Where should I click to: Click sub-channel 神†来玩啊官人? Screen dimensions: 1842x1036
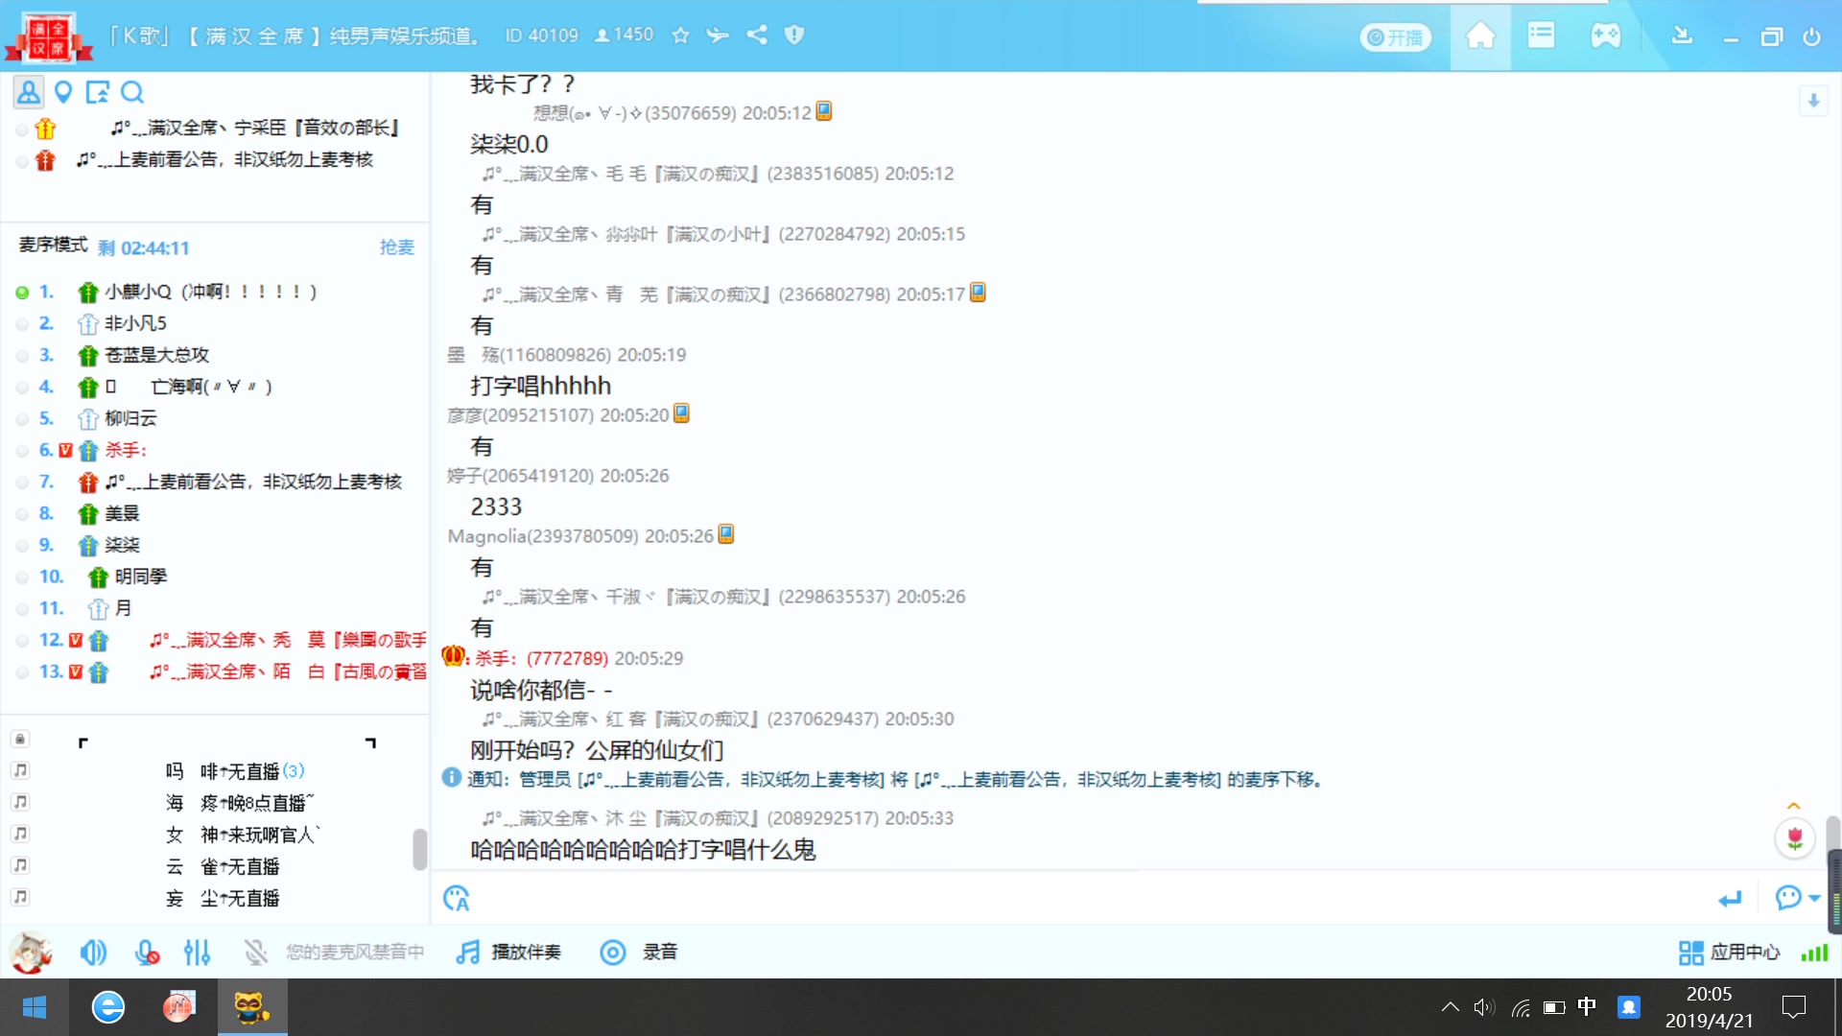[243, 835]
